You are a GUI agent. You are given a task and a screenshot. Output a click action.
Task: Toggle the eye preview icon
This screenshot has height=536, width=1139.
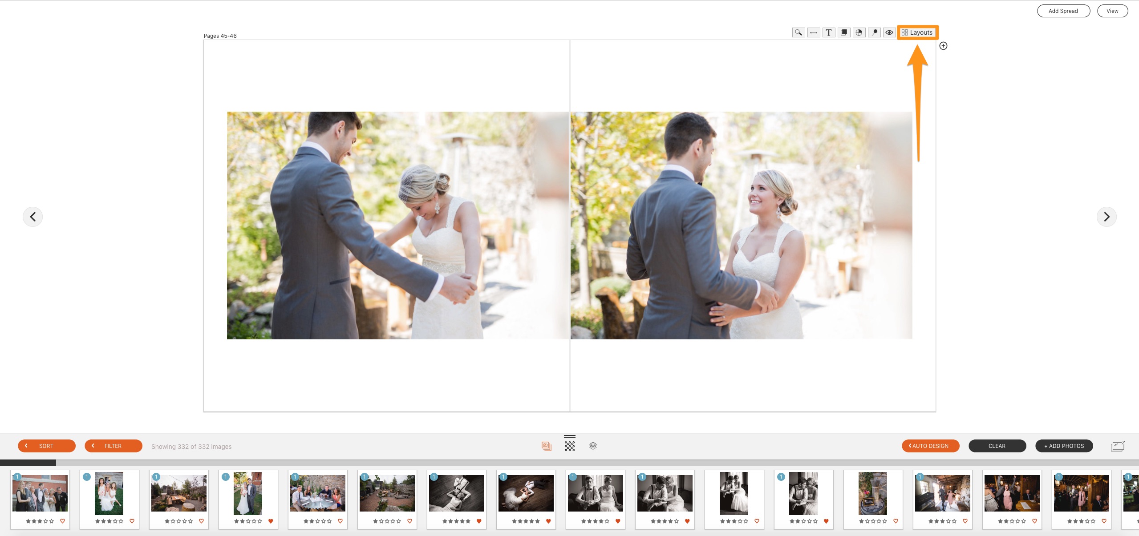pyautogui.click(x=889, y=32)
